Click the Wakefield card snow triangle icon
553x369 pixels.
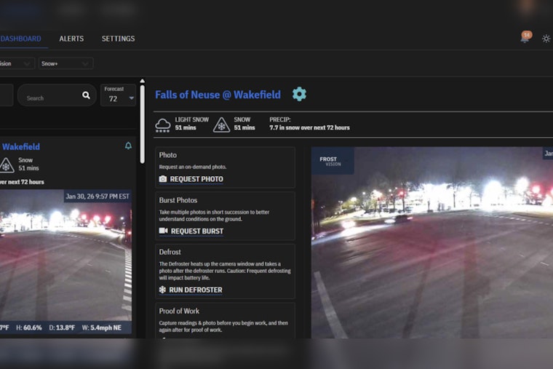tap(7, 165)
